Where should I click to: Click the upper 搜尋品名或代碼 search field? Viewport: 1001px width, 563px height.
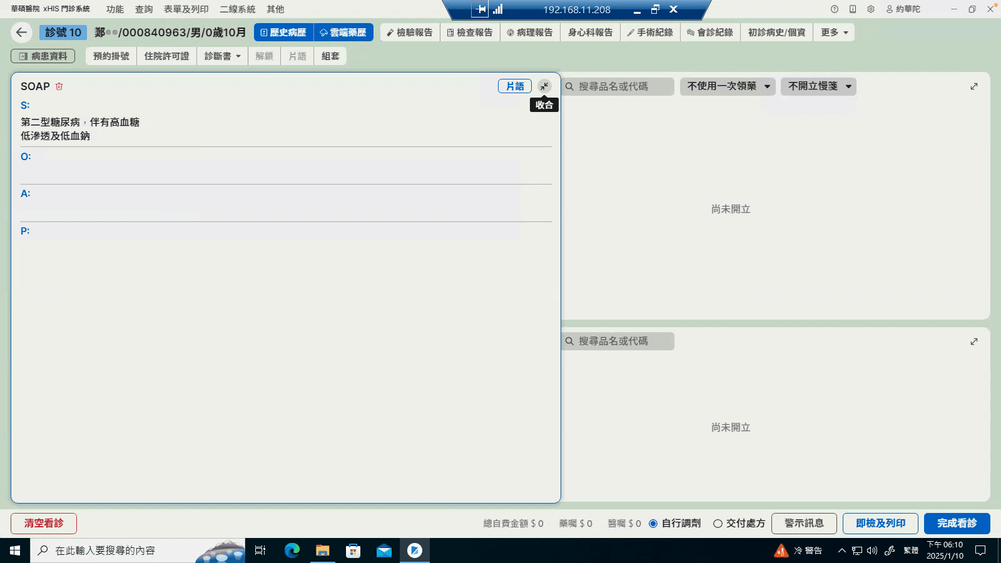click(618, 86)
